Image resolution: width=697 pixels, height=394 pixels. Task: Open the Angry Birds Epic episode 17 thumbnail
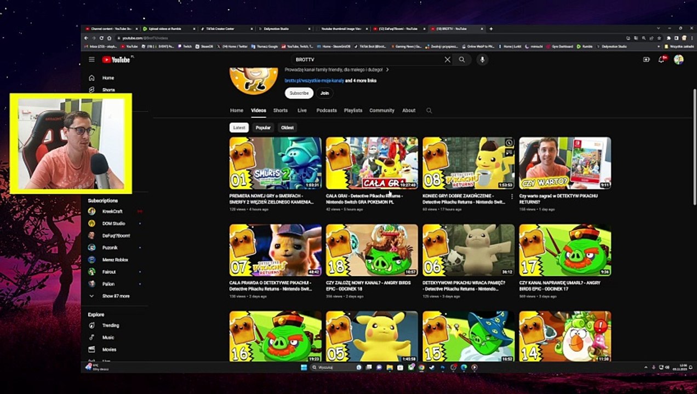click(565, 250)
